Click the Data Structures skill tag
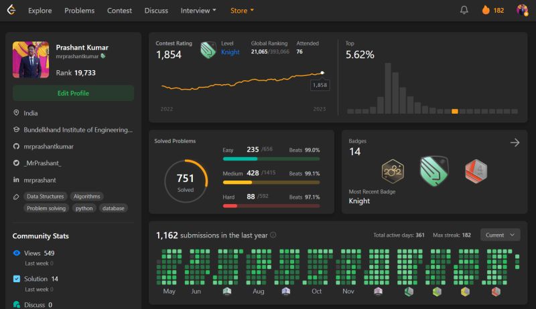The image size is (536, 309). (x=45, y=197)
